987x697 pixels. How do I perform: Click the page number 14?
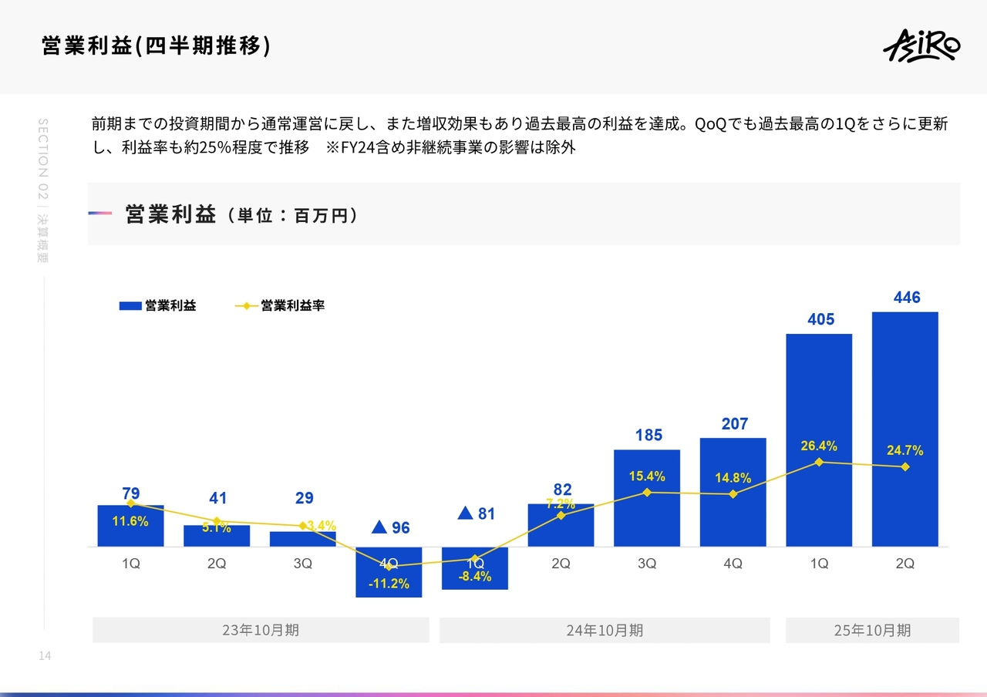pos(44,656)
